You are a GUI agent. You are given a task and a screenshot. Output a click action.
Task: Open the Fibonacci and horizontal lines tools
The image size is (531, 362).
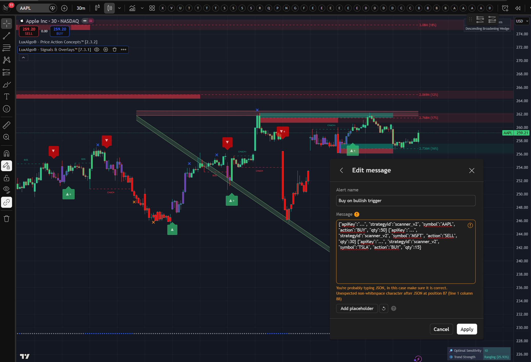coord(7,48)
